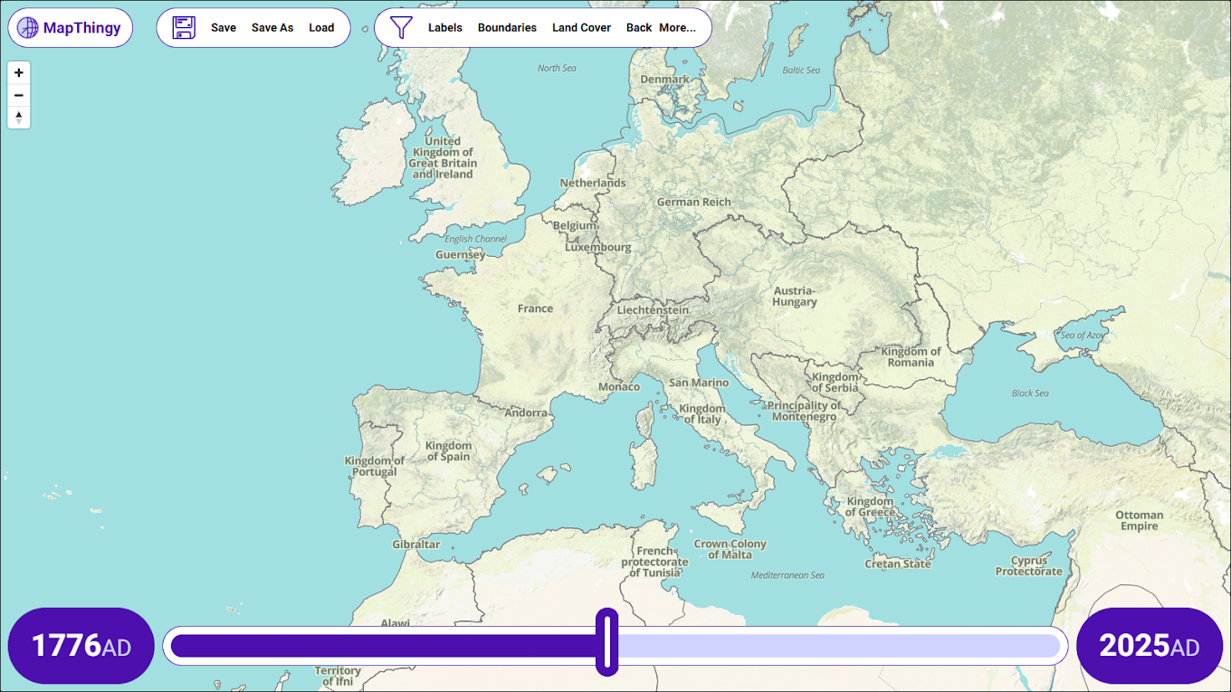Open the Load option
The width and height of the screenshot is (1231, 692).
click(x=321, y=28)
